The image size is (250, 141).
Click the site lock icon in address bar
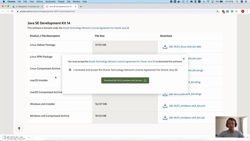(18, 11)
